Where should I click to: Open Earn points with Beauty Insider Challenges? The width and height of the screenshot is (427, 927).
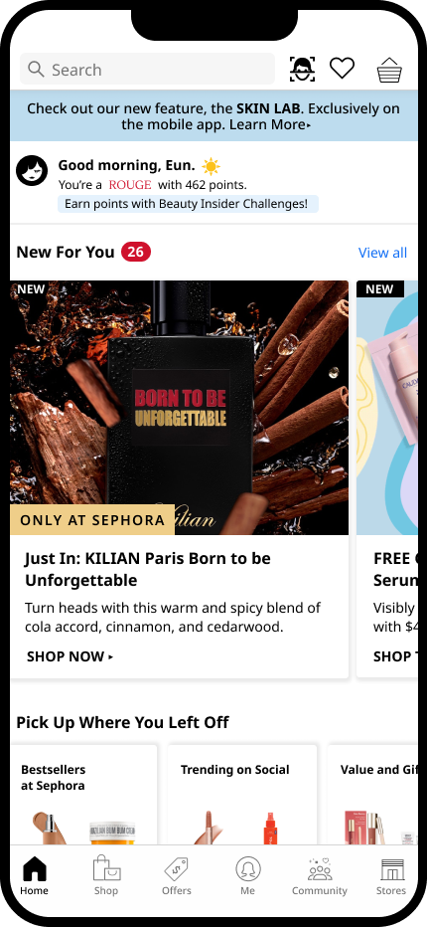(x=188, y=204)
